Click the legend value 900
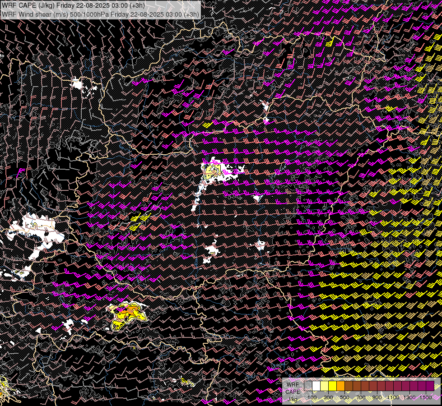Screen dimensions: 442x406 (x=377, y=397)
